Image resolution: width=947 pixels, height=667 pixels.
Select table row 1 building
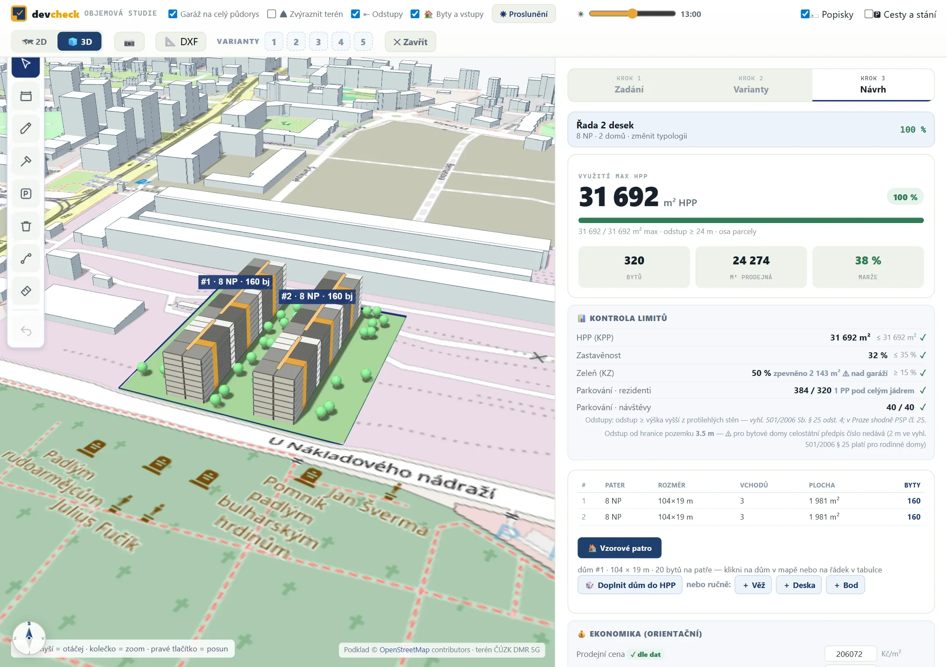click(751, 501)
